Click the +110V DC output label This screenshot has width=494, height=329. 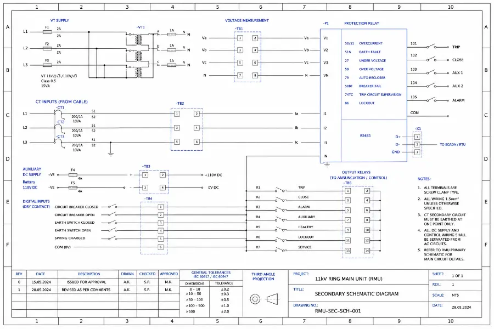tap(214, 175)
